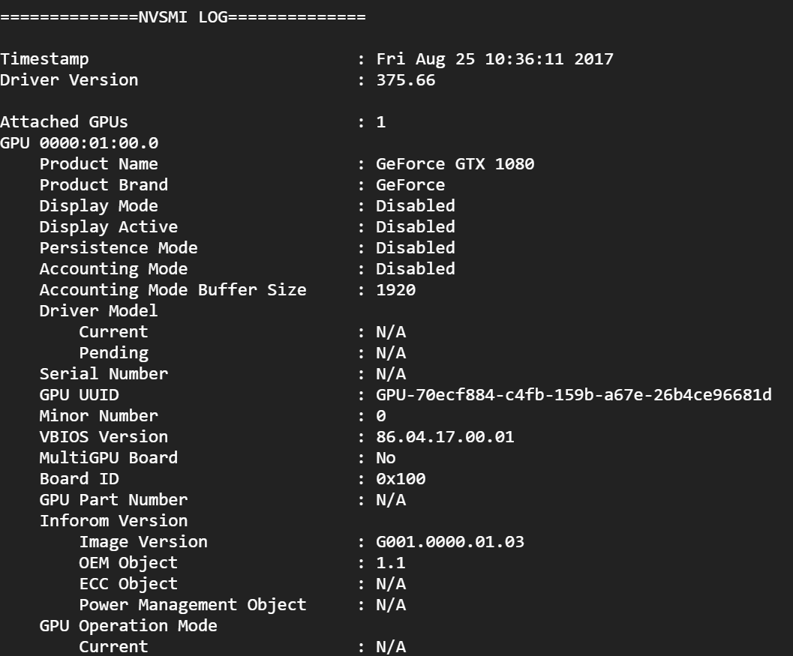Click the Inforom Version heading
793x656 pixels.
(113, 520)
